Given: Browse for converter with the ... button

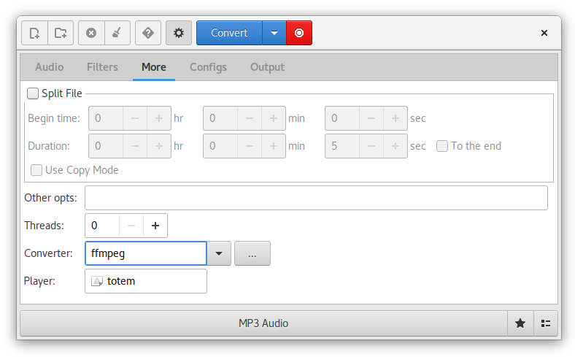Looking at the screenshot, I should pyautogui.click(x=252, y=253).
